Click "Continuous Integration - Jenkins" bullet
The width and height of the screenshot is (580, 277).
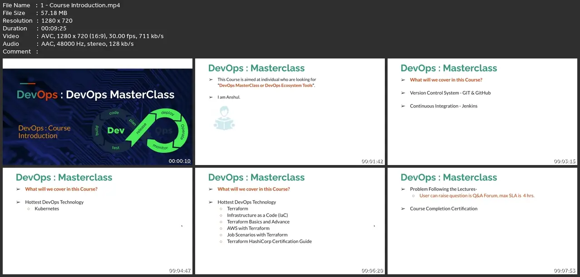444,106
